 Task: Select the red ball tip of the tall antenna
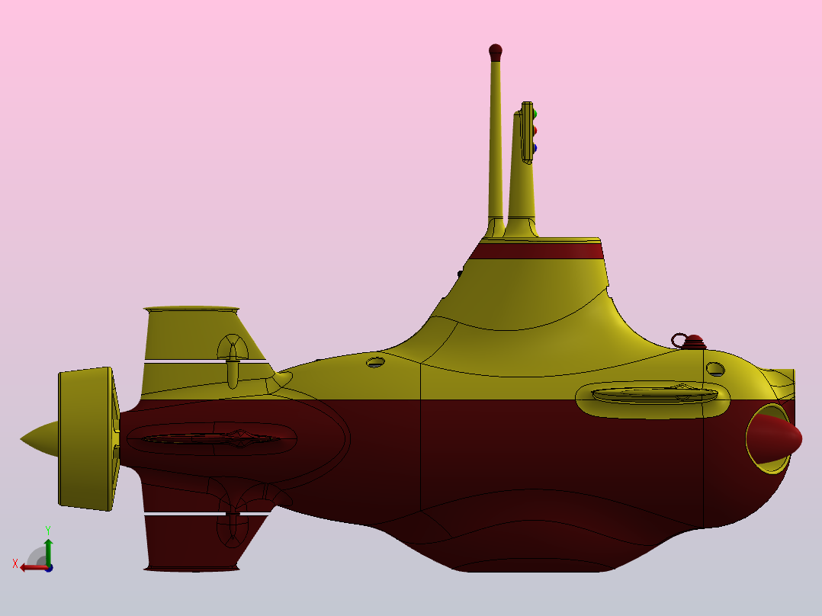pos(496,52)
